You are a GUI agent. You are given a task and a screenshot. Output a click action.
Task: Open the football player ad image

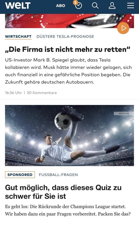pyautogui.click(x=69, y=136)
